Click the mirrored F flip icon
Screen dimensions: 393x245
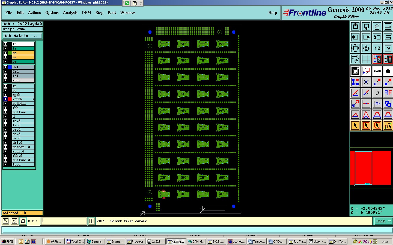[x=388, y=93]
